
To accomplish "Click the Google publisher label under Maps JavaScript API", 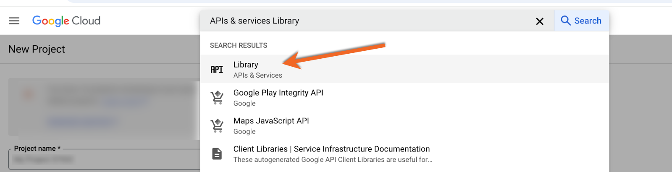I will [244, 132].
